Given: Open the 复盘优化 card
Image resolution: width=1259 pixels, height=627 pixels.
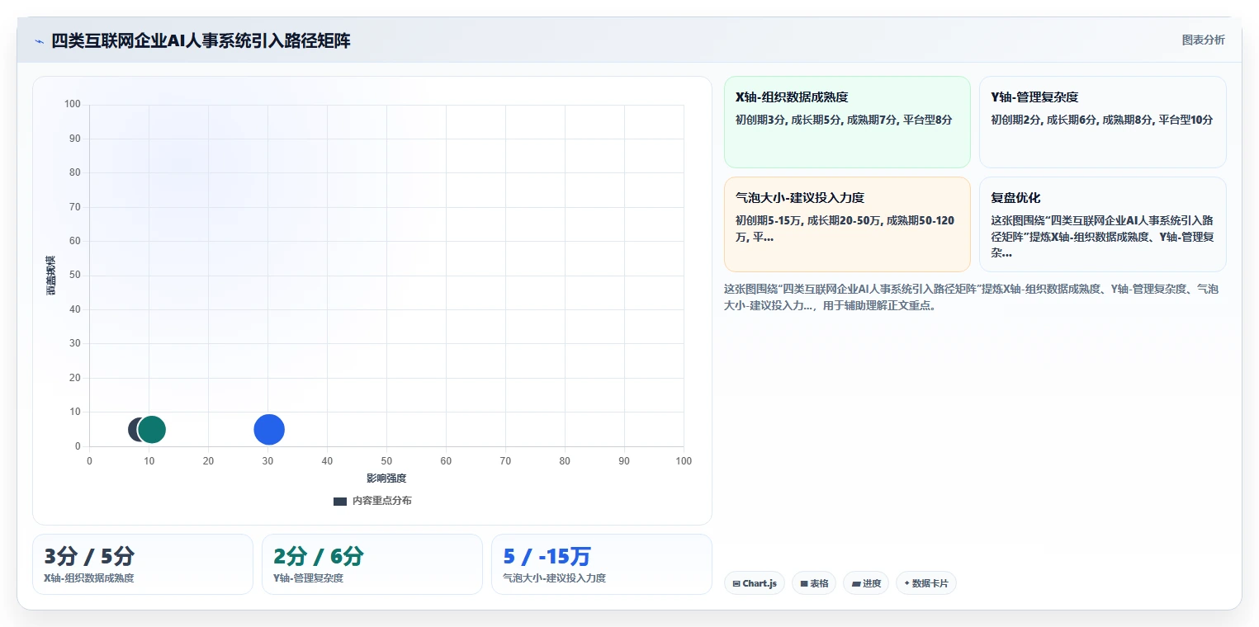Looking at the screenshot, I should pos(1102,224).
